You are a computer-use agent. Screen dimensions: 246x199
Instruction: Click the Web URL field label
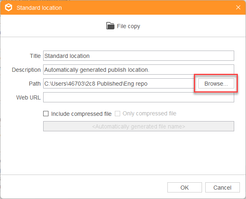click(29, 97)
